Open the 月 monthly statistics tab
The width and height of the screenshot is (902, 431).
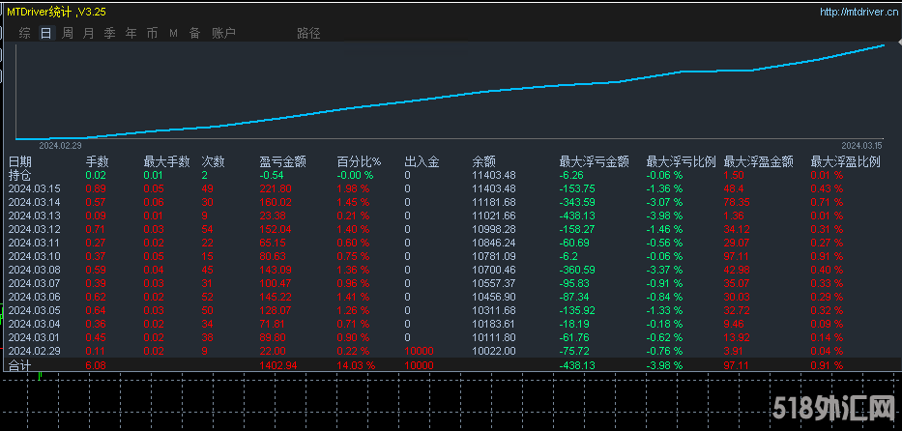click(x=89, y=33)
